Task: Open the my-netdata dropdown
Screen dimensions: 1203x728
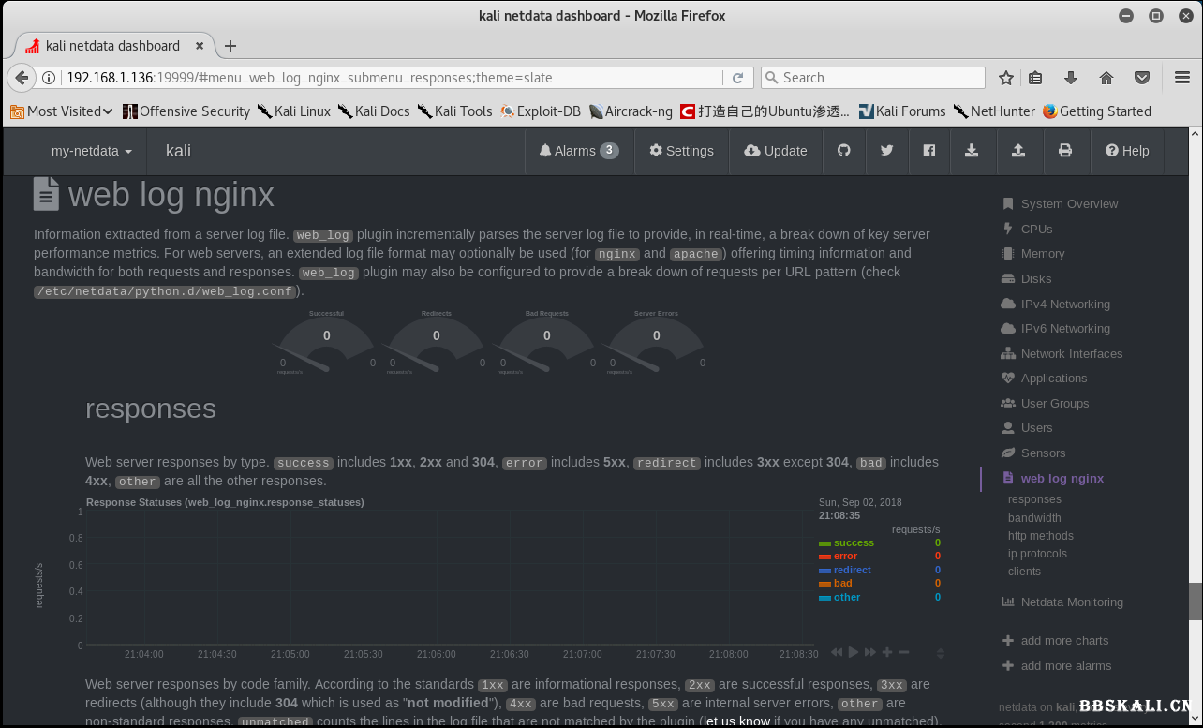Action: (91, 151)
